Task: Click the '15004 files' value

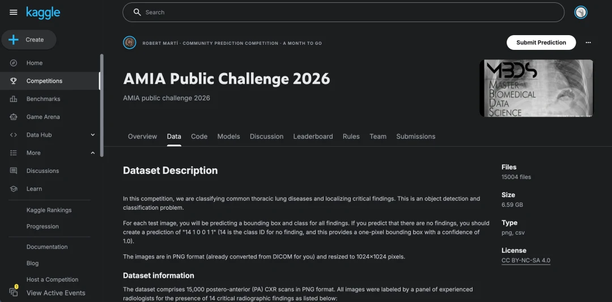Action: point(516,177)
